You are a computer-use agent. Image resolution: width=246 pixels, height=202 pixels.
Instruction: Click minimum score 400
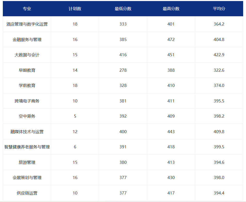[123, 132]
